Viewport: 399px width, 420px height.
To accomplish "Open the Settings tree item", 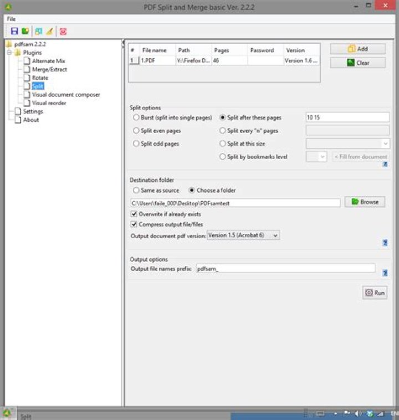I will coord(33,111).
